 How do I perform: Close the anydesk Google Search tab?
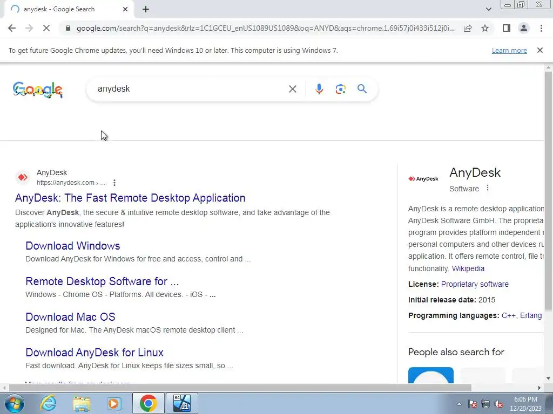pyautogui.click(x=125, y=9)
